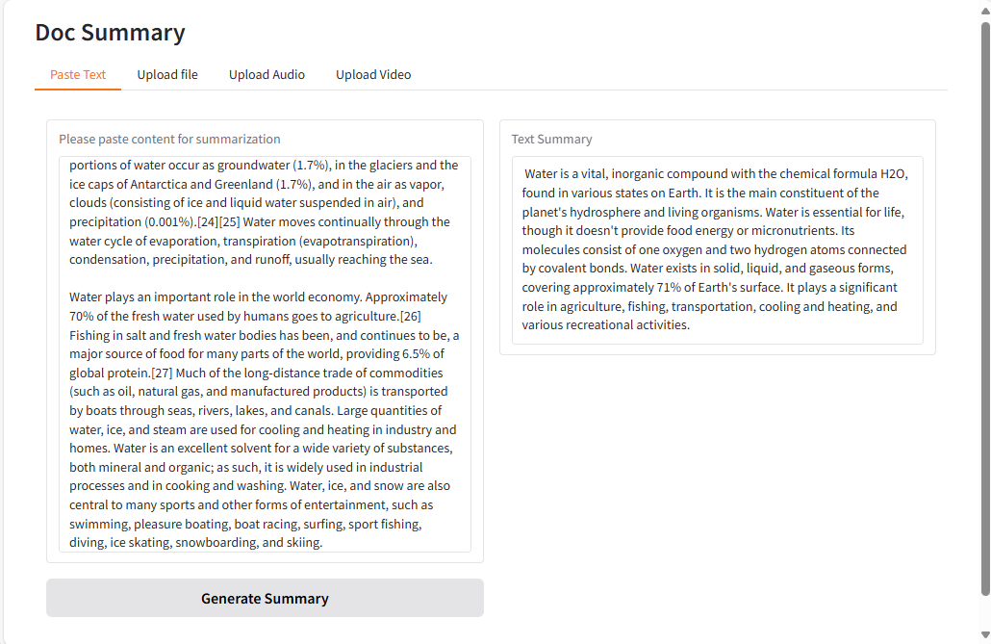Switch to the Paste Text tab
Viewport: 991px width, 644px height.
tap(78, 75)
